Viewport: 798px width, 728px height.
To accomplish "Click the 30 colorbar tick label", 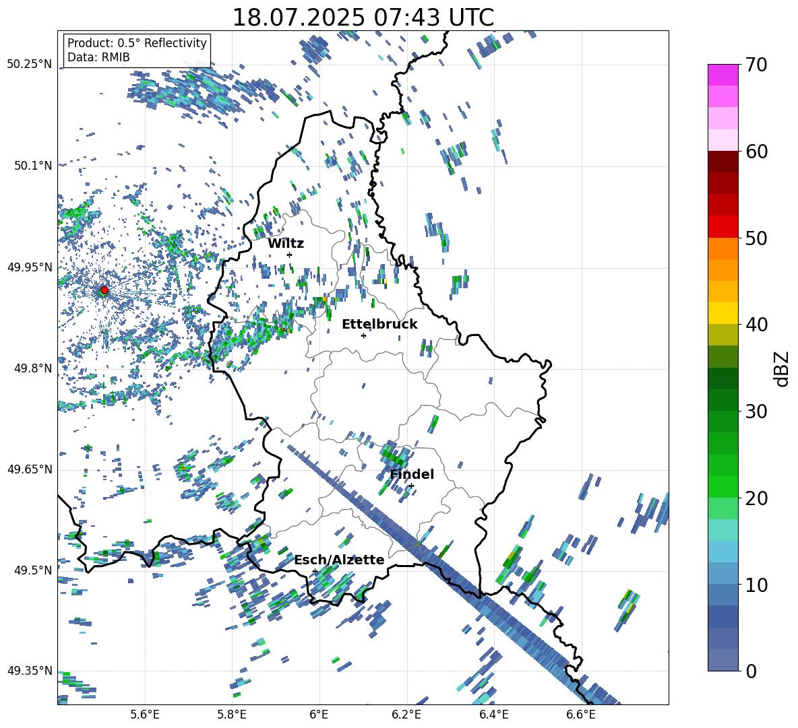I will click(x=756, y=411).
